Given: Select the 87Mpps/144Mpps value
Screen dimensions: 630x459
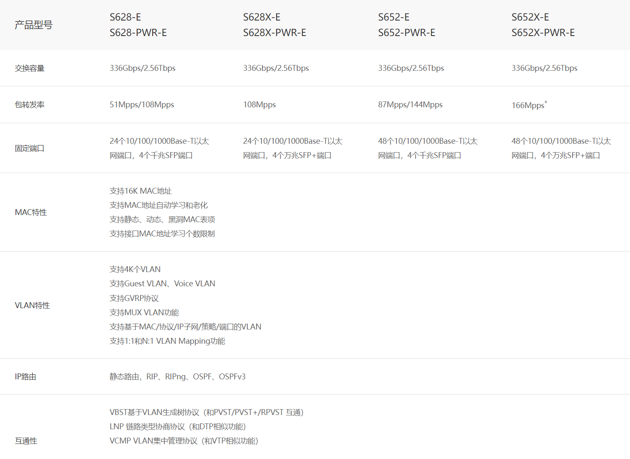Looking at the screenshot, I should [410, 105].
